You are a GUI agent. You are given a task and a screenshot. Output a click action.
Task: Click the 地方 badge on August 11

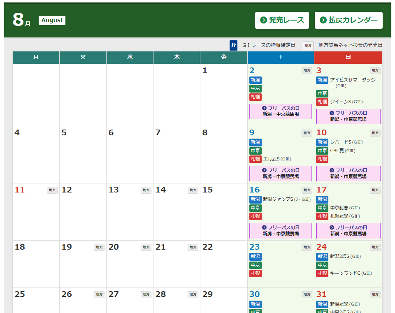tap(52, 190)
